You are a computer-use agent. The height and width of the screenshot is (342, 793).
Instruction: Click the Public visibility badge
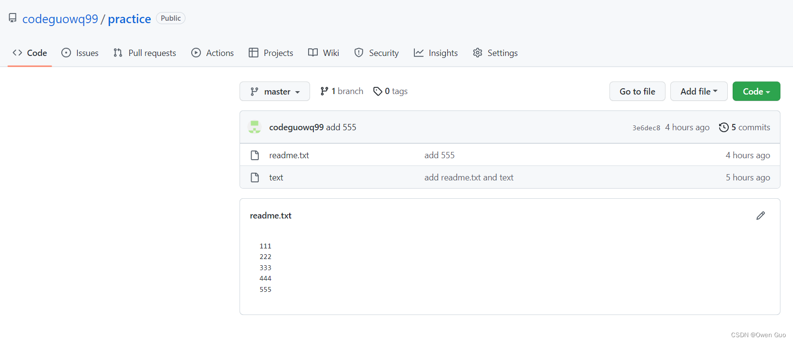coord(170,18)
